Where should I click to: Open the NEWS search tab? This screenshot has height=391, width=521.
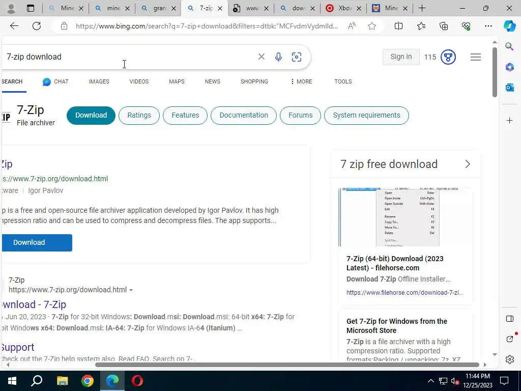click(x=212, y=82)
